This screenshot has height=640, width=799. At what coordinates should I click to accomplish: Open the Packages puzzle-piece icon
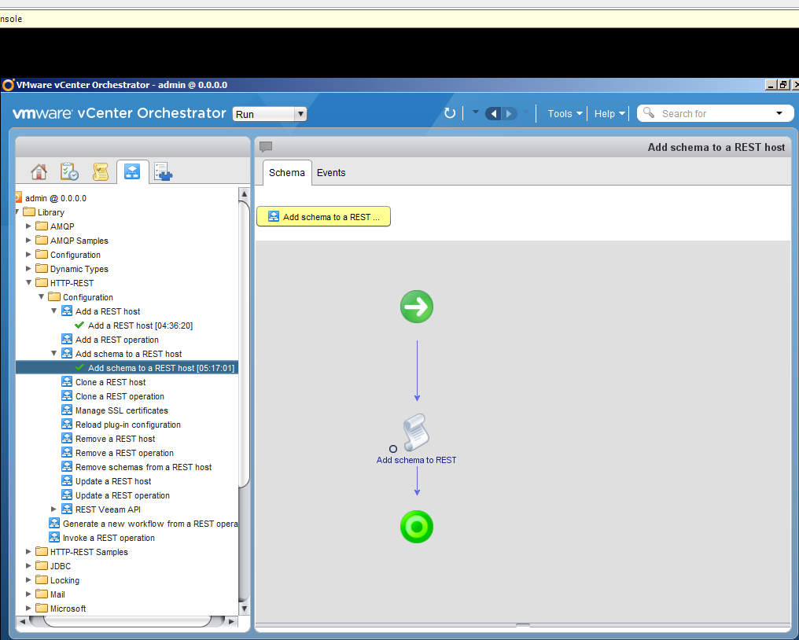163,171
